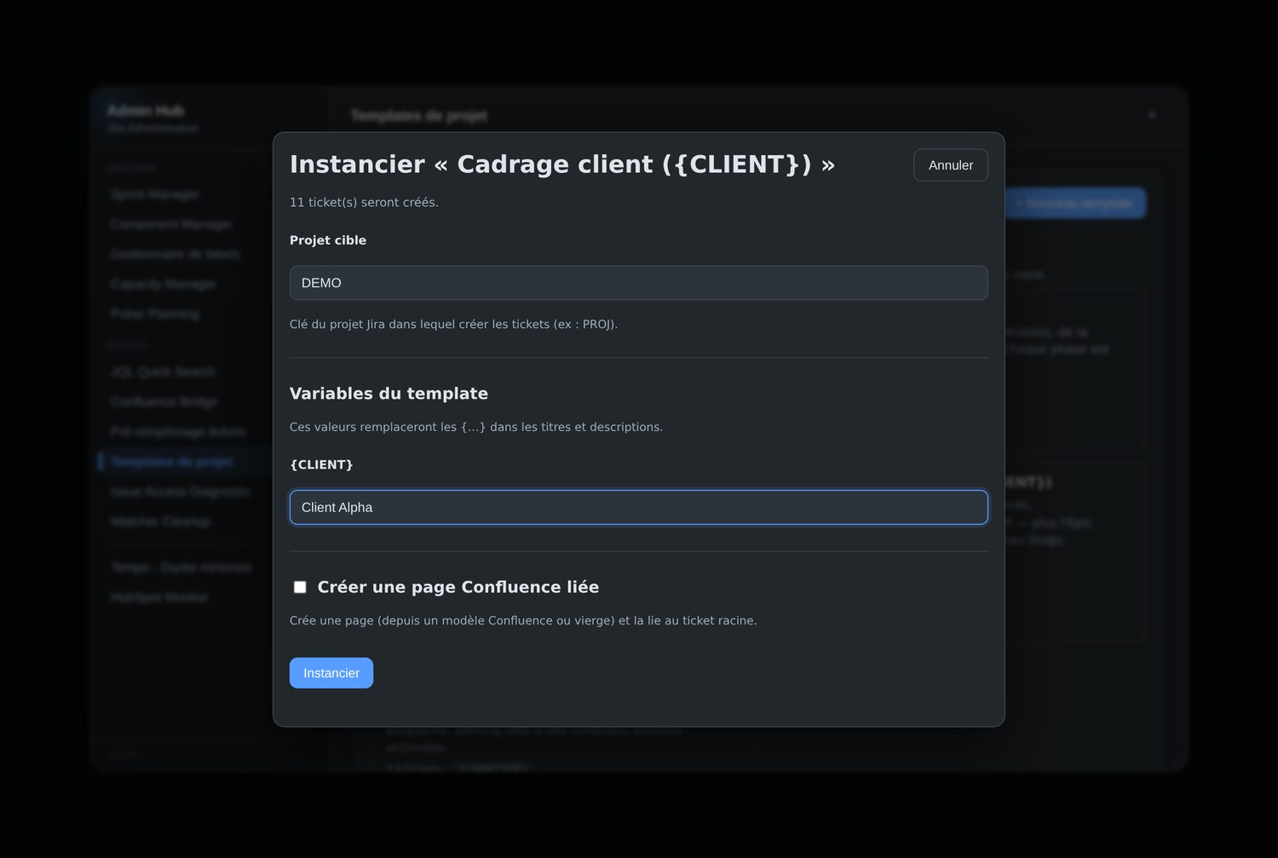Open HubSpot Monitor in the background sidebar

(159, 597)
